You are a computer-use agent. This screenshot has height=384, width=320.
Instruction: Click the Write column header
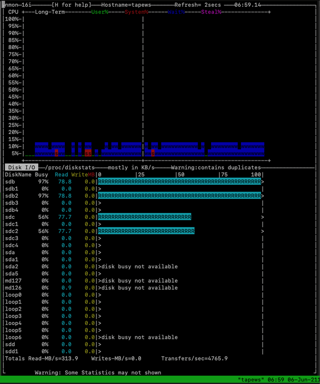tap(80, 175)
